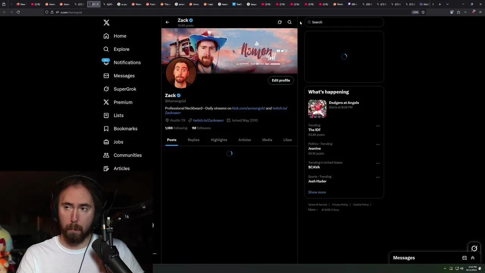Click the Search input field
Image resolution: width=485 pixels, height=273 pixels.
[344, 22]
